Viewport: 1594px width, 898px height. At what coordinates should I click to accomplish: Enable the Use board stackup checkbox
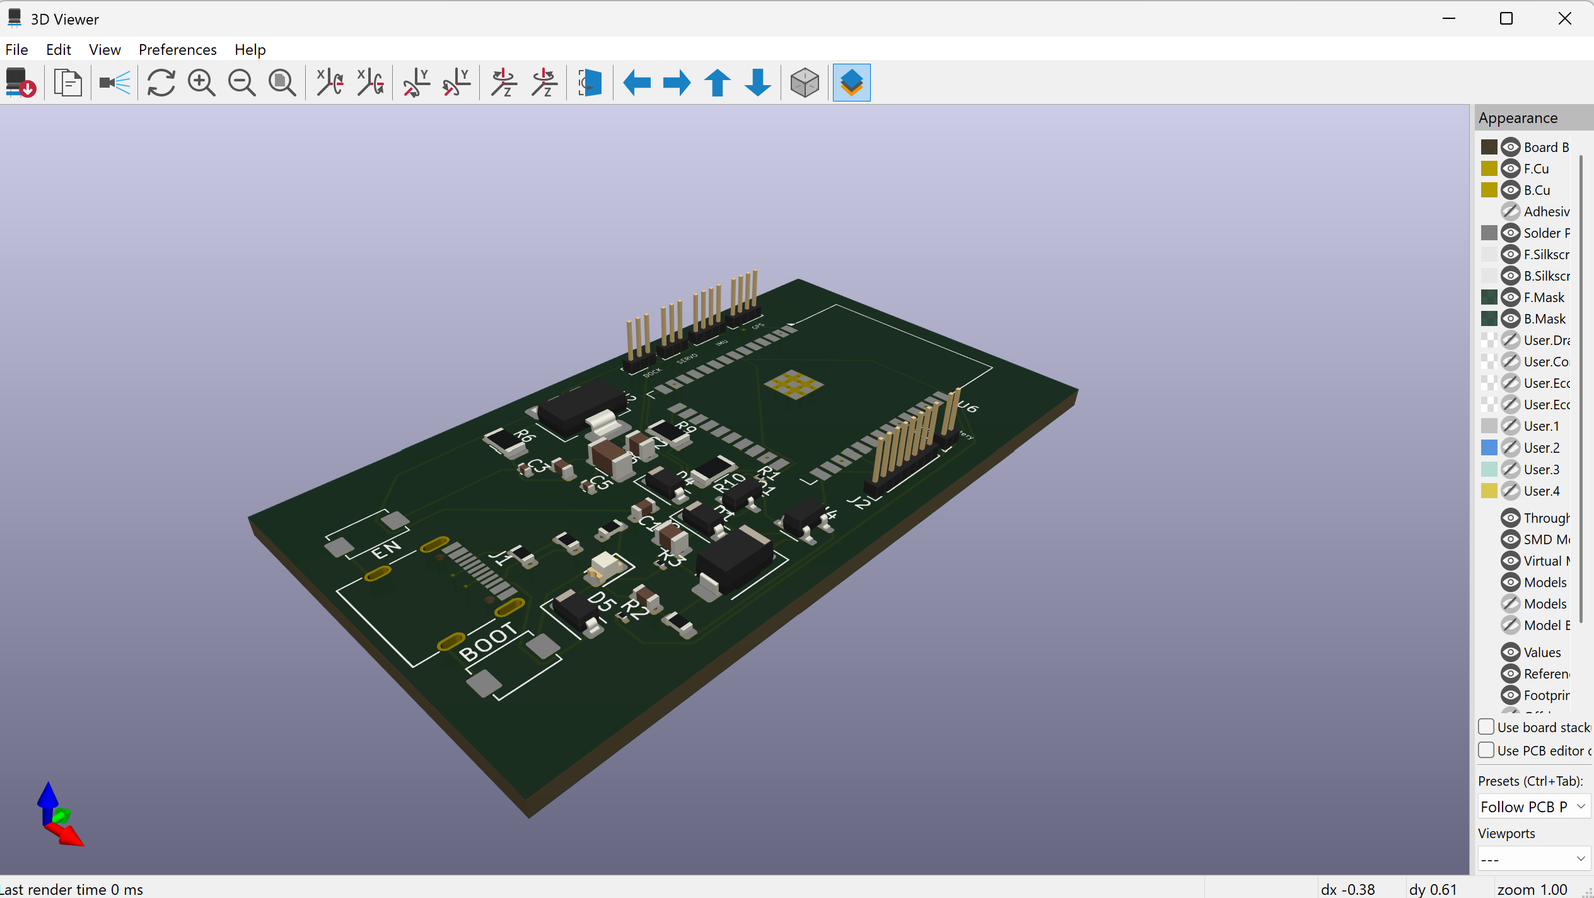1486,726
